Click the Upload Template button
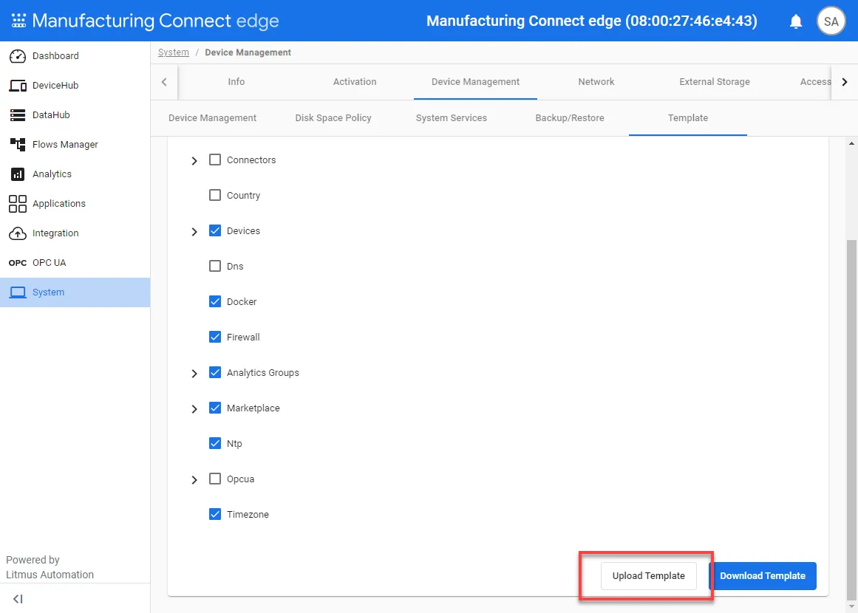858x613 pixels. [648, 576]
